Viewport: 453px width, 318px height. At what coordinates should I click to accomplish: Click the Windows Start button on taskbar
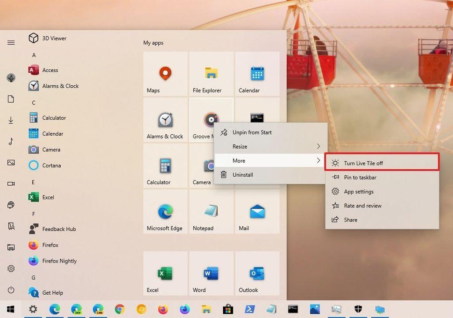(11, 309)
